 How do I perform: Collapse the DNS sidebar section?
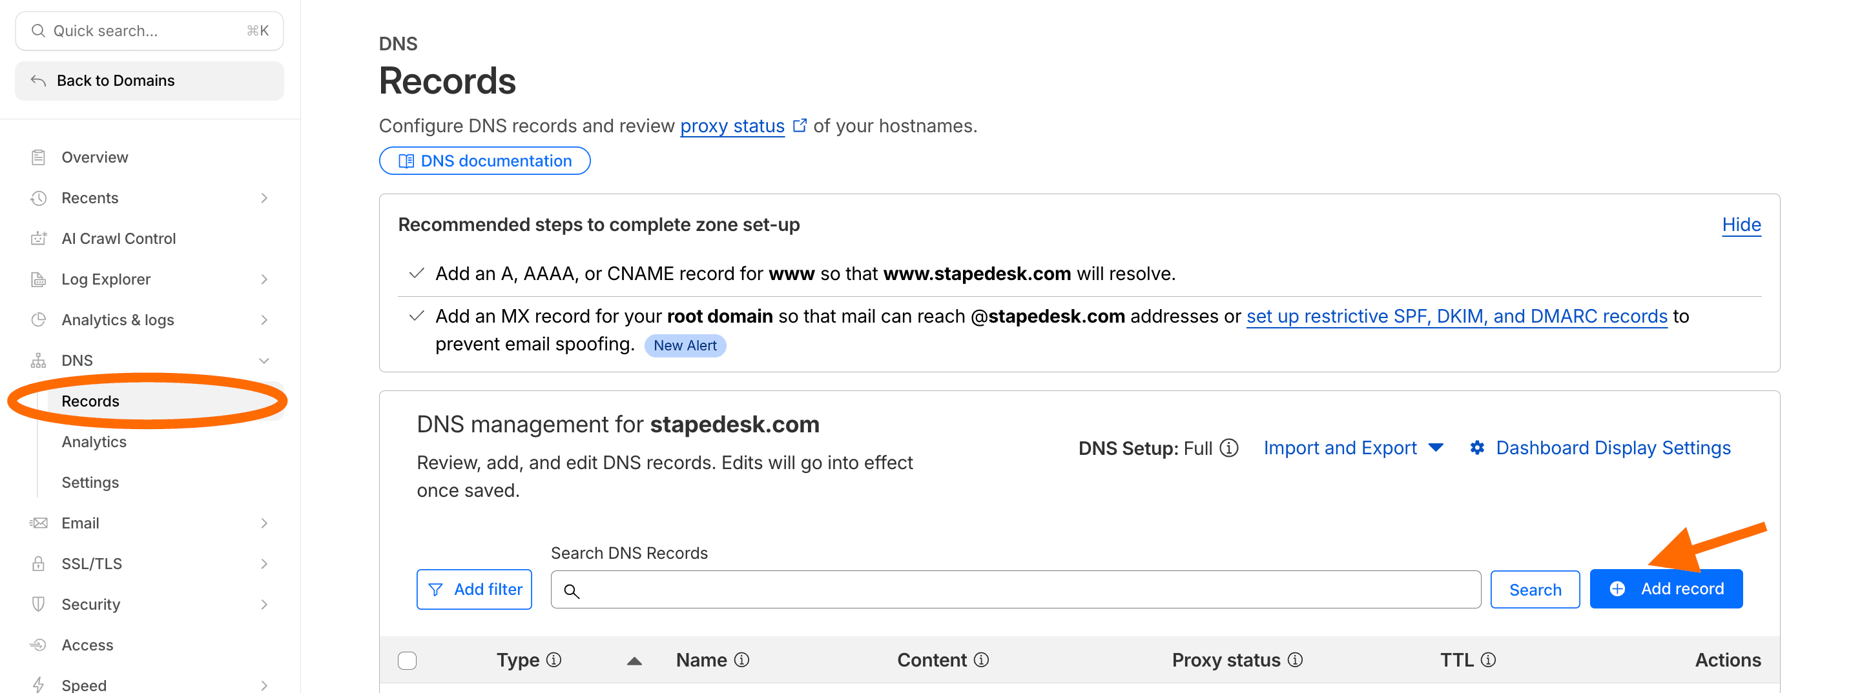tap(264, 360)
